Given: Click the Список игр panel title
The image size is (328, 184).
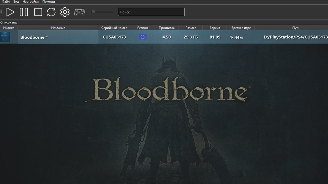Looking at the screenshot, I should pos(9,22).
